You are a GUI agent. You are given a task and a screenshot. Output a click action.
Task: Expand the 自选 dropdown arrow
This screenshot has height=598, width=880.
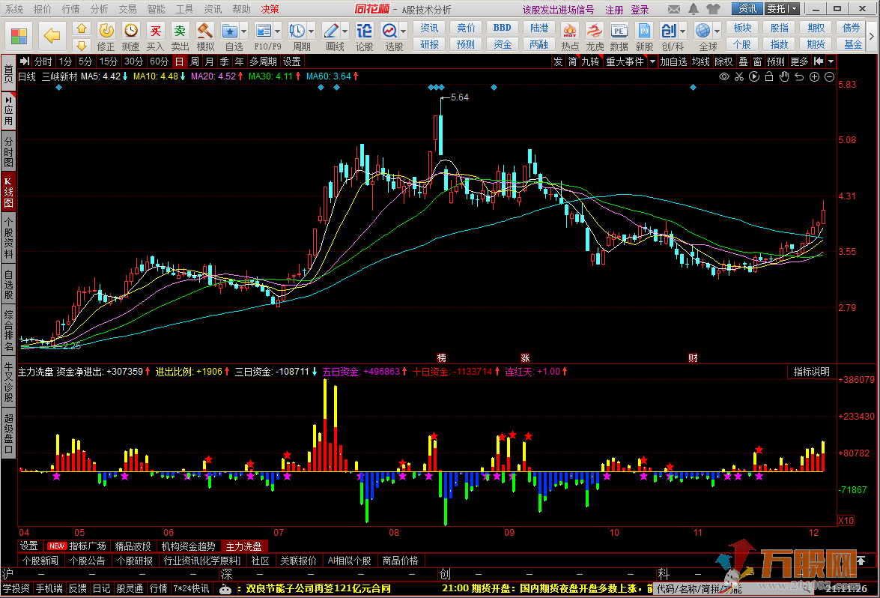point(244,31)
